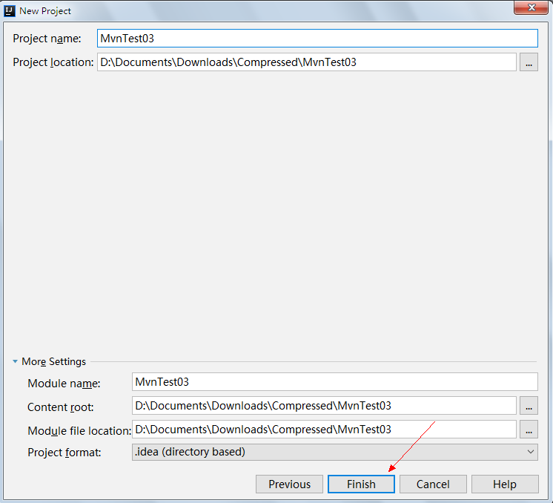This screenshot has height=503, width=553.
Task: Cancel the New Project dialog
Action: coord(433,484)
